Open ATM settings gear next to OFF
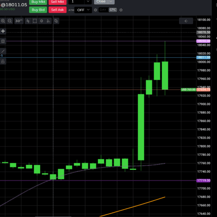Image resolution: width=217 pixels, height=217 pixels. 95,10
